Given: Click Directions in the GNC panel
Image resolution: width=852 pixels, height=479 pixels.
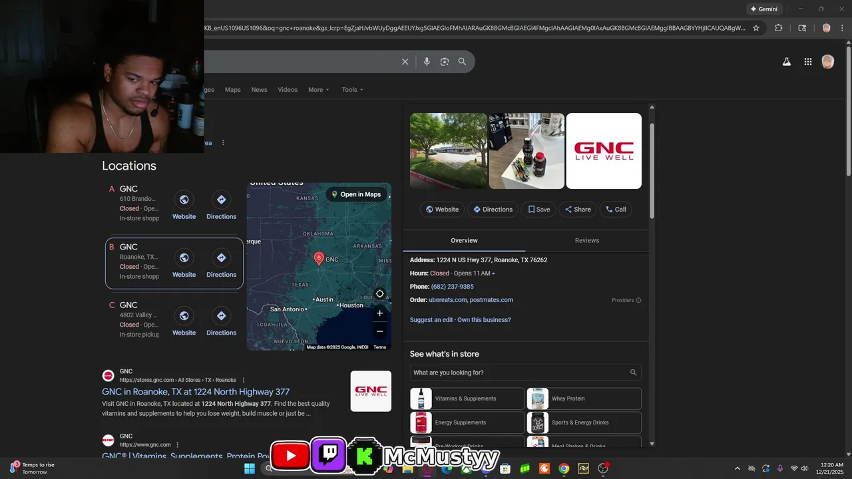Looking at the screenshot, I should pyautogui.click(x=493, y=209).
